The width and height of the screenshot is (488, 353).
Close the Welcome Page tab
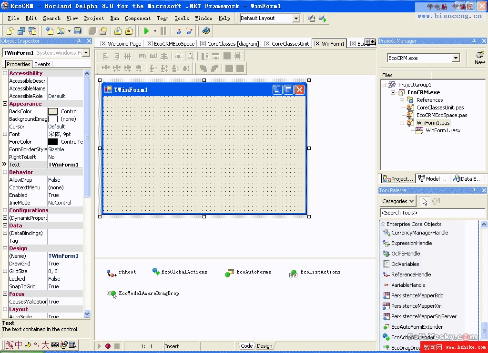point(103,44)
